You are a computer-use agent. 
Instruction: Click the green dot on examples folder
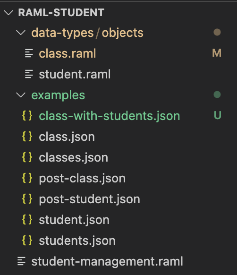tap(217, 95)
